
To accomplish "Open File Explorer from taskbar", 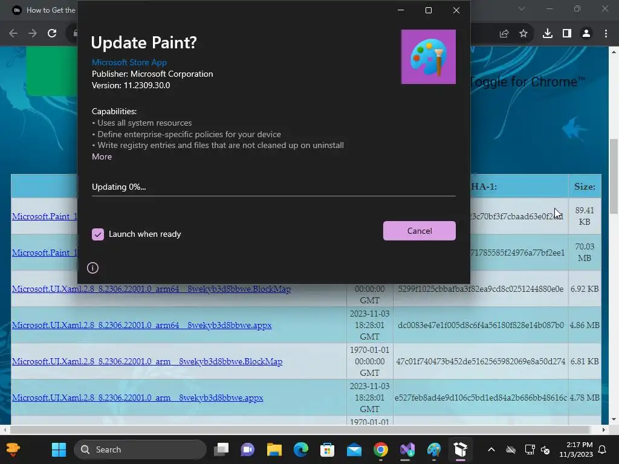I will point(274,449).
